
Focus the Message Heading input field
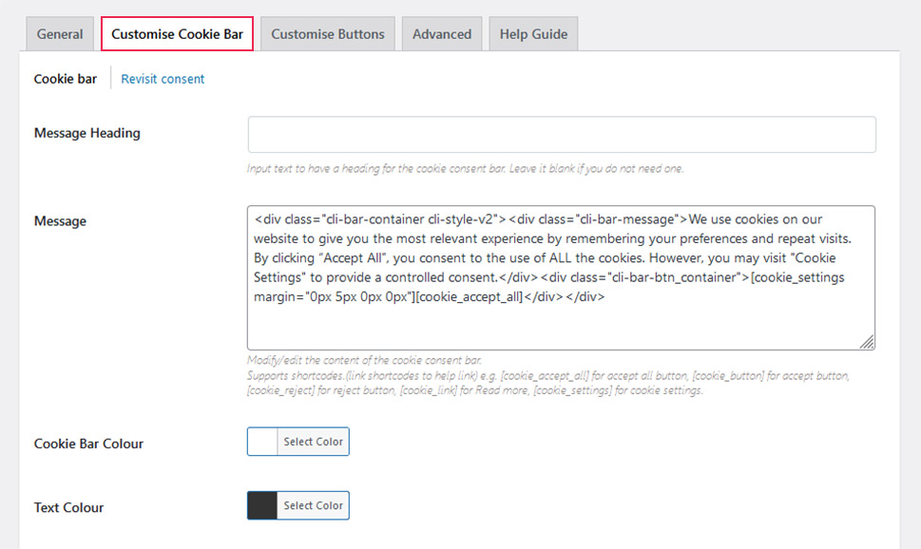click(x=561, y=135)
